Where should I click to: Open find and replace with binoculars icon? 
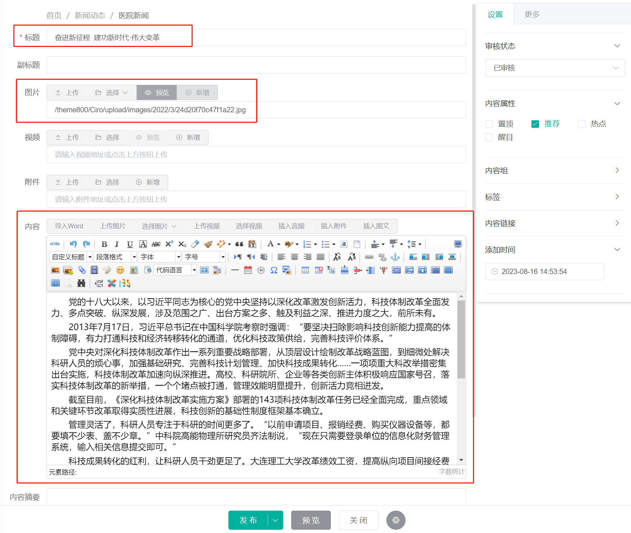point(81,283)
